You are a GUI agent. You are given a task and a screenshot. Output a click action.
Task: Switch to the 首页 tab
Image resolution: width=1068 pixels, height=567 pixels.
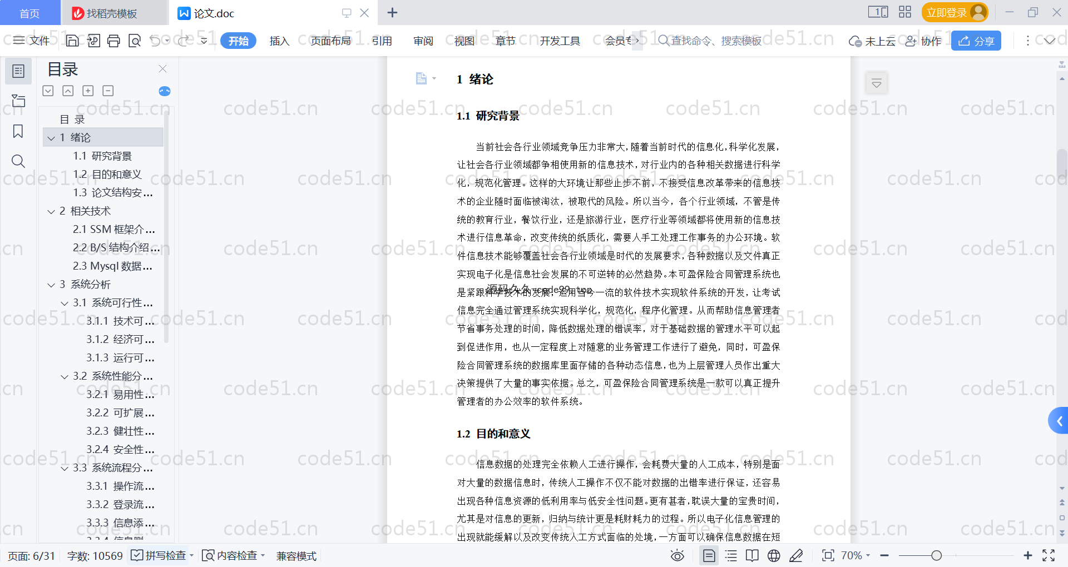29,13
